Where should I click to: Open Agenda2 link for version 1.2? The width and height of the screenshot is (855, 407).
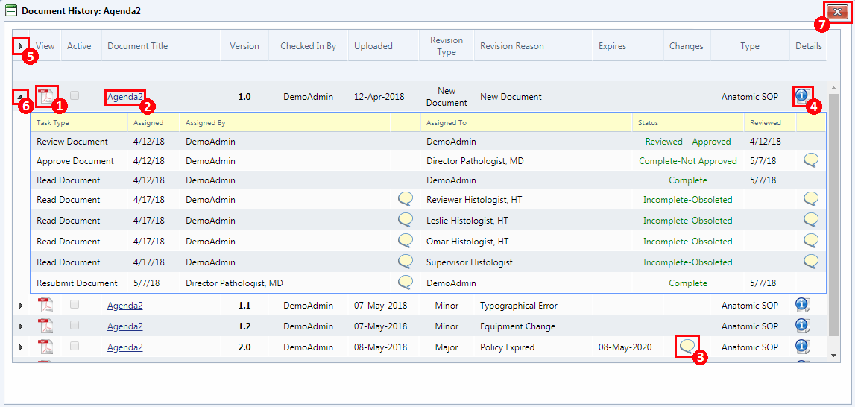pyautogui.click(x=125, y=326)
